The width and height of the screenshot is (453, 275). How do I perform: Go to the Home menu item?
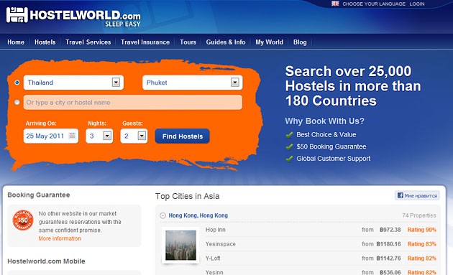[16, 42]
